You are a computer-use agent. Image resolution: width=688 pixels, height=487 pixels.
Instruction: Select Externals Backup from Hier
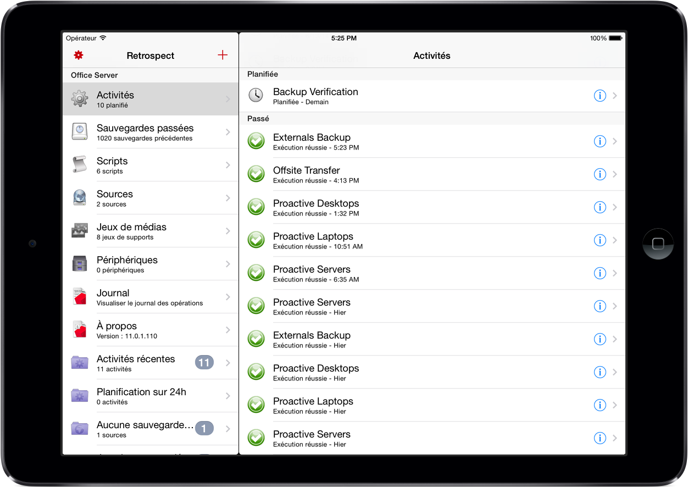click(x=432, y=339)
